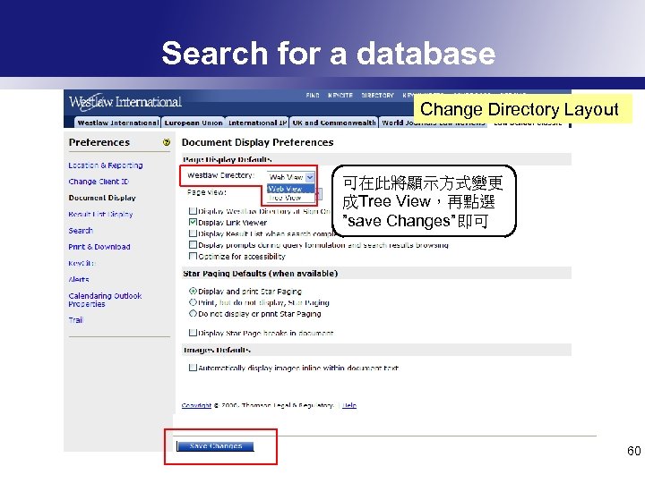Open KeyCite preferences link

tap(82, 263)
